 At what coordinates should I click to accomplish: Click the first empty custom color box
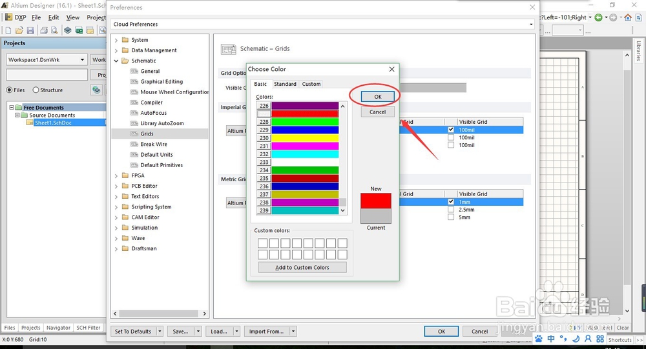click(x=262, y=243)
